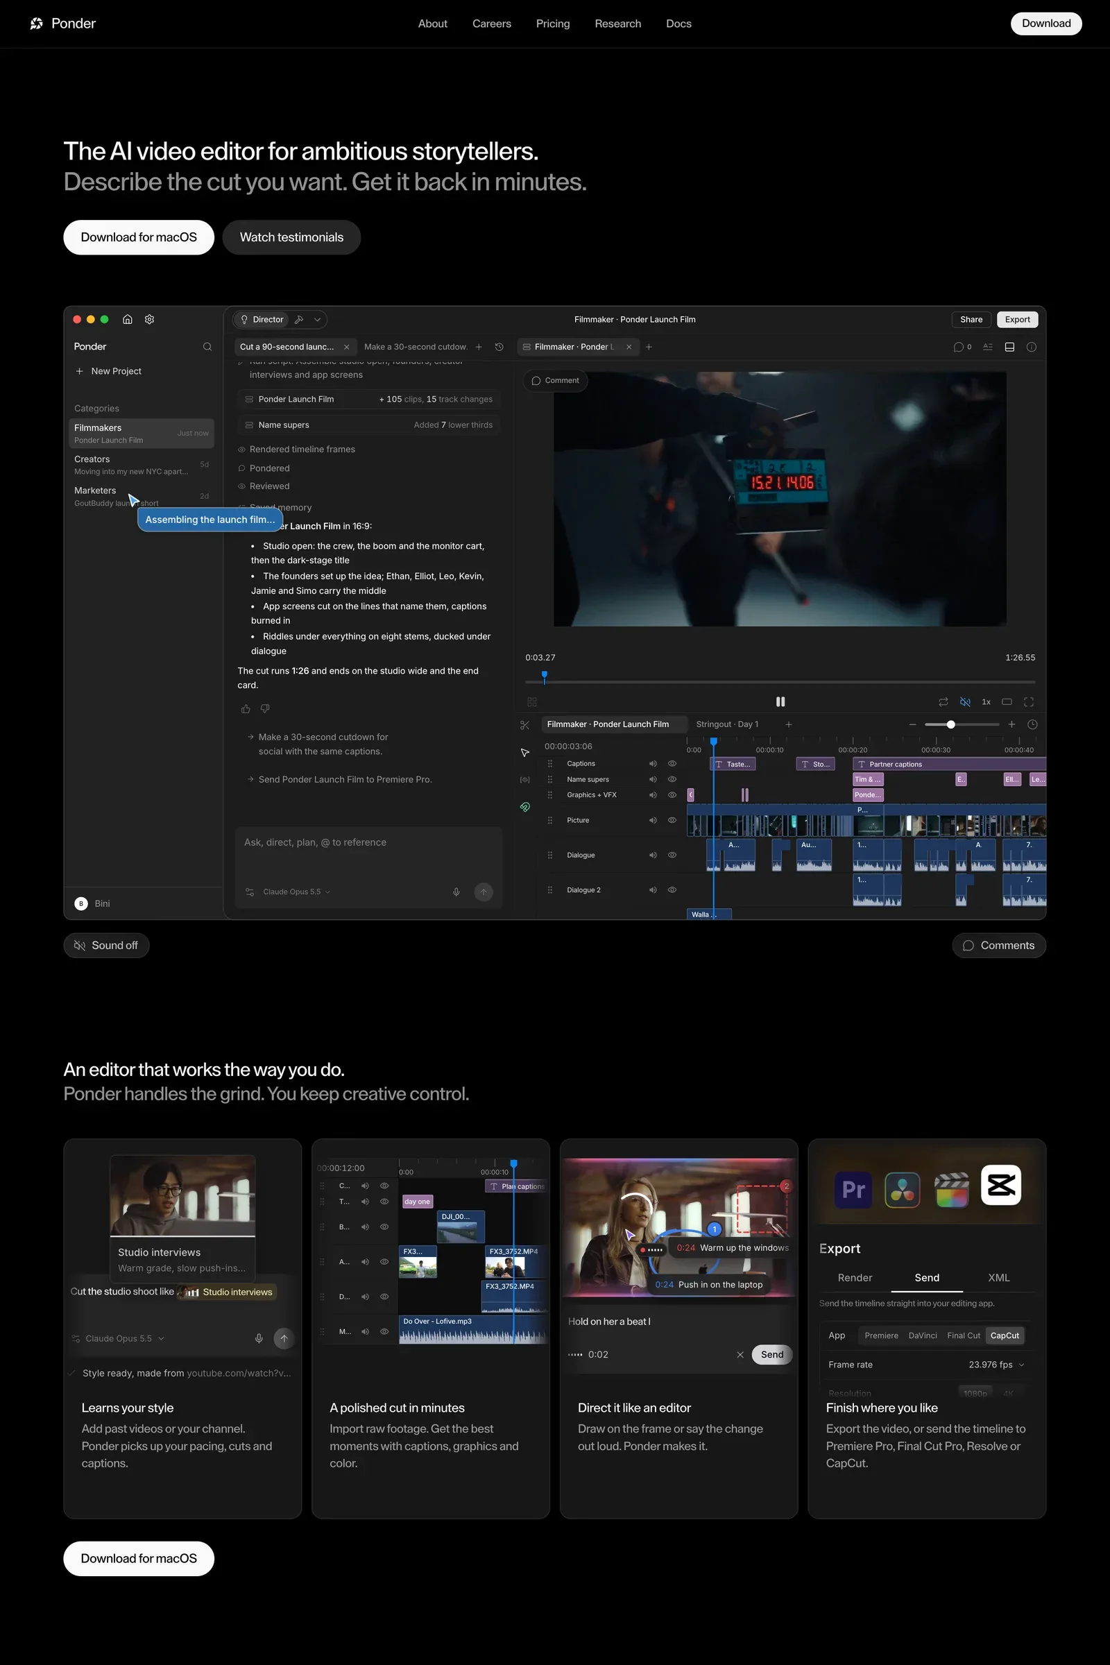Viewport: 1110px width, 1665px height.
Task: Click the history clock icon in chat tabs
Action: pyautogui.click(x=499, y=347)
